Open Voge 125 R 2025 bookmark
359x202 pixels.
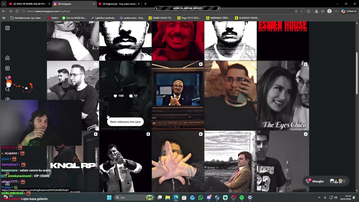point(189,18)
